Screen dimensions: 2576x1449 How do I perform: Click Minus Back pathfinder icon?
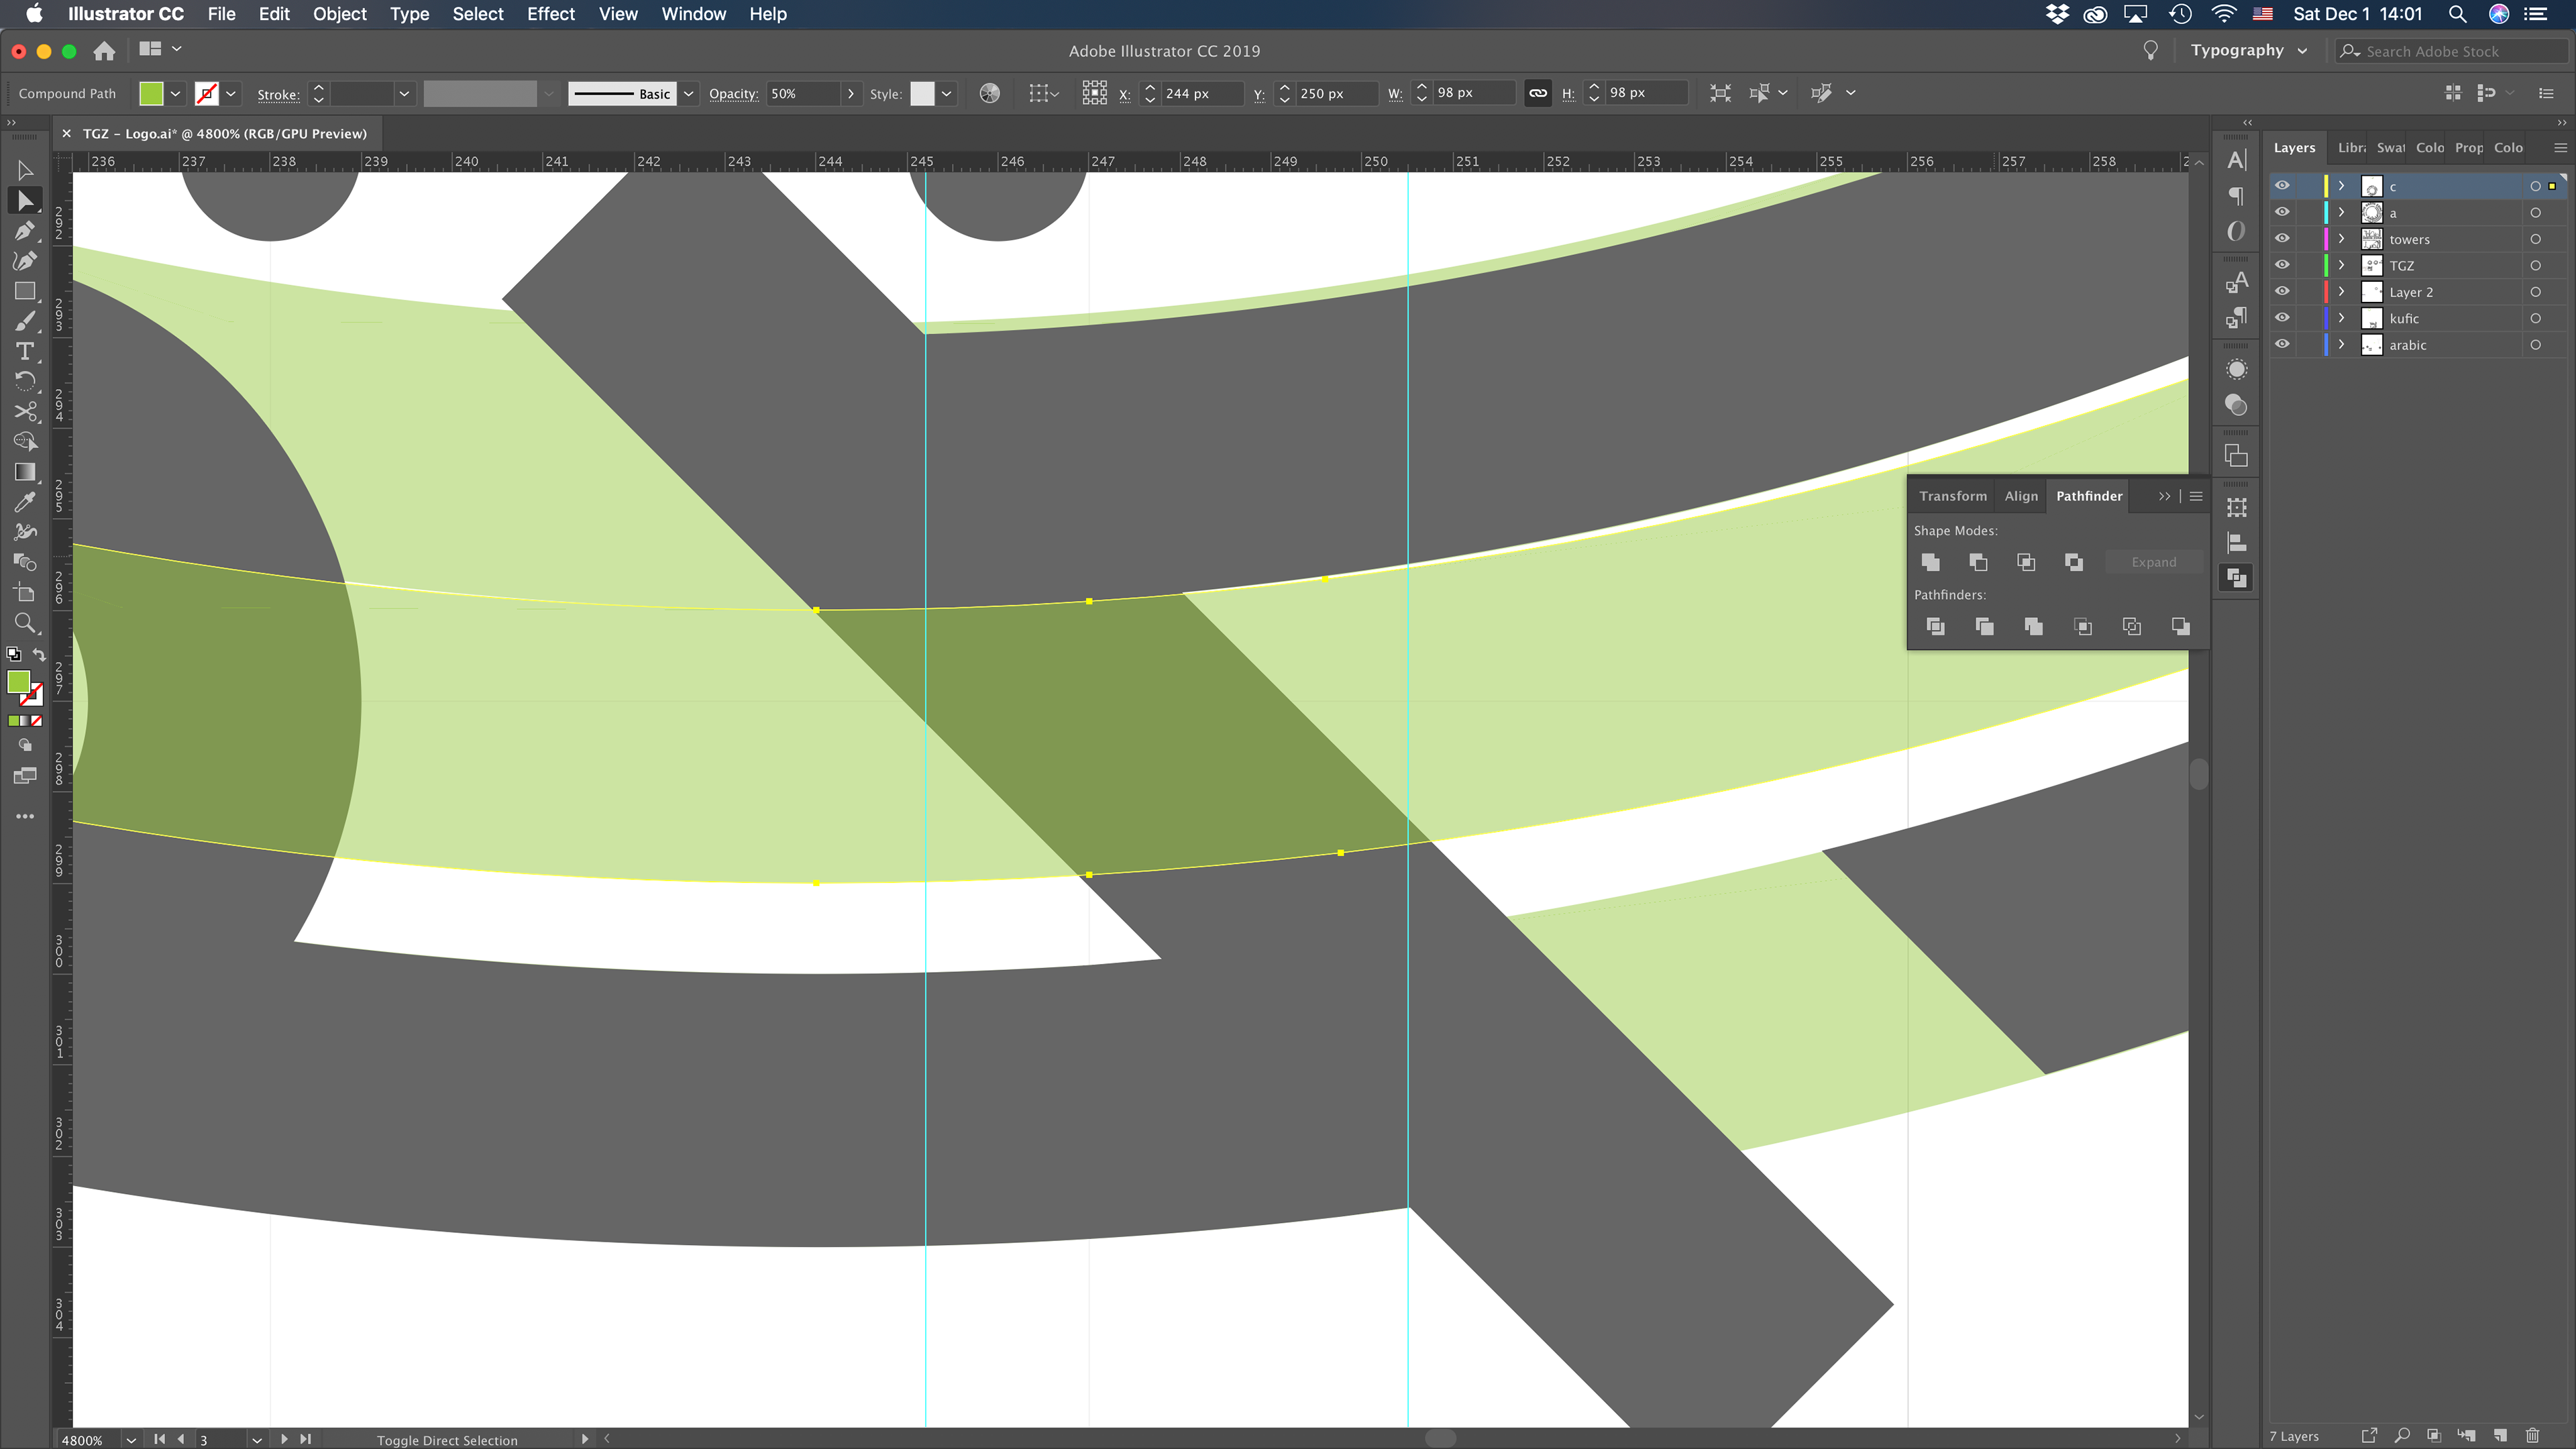(x=2181, y=626)
